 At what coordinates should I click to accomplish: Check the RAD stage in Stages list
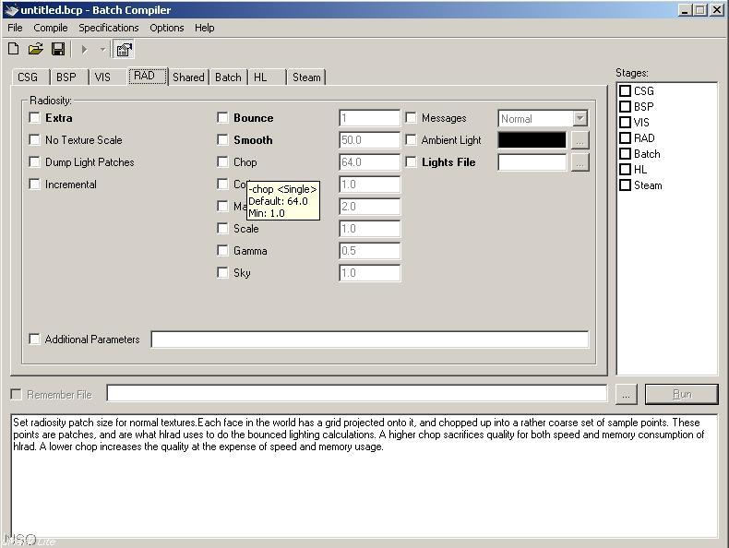(x=626, y=138)
